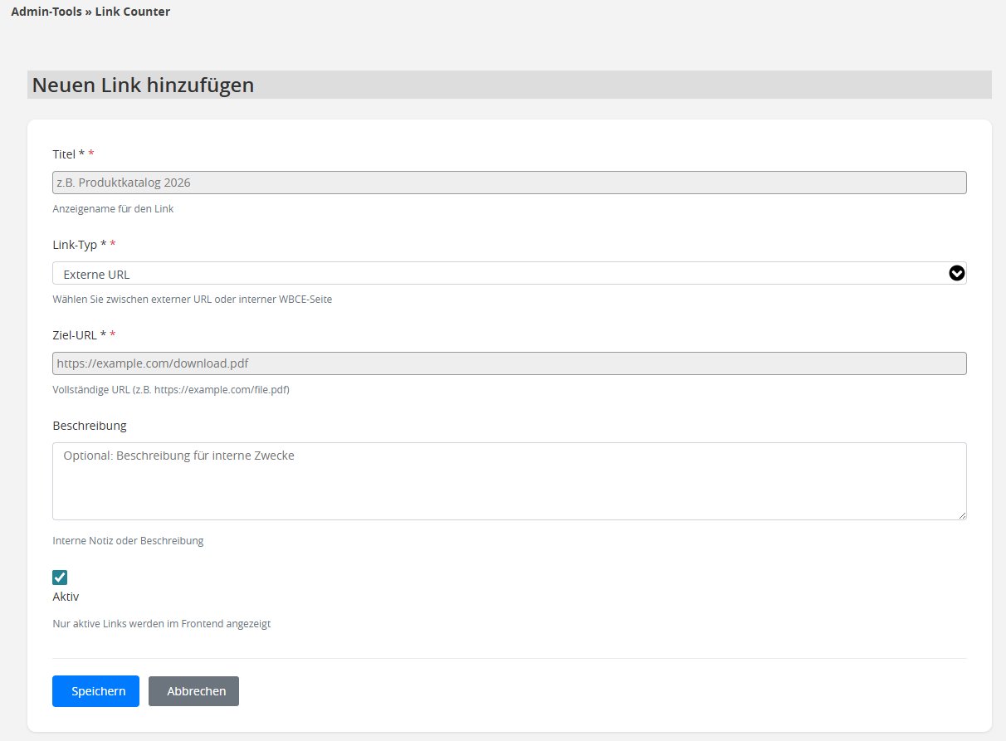
Task: Click the 'Anzeigename für den Link' hint text
Action: (113, 209)
